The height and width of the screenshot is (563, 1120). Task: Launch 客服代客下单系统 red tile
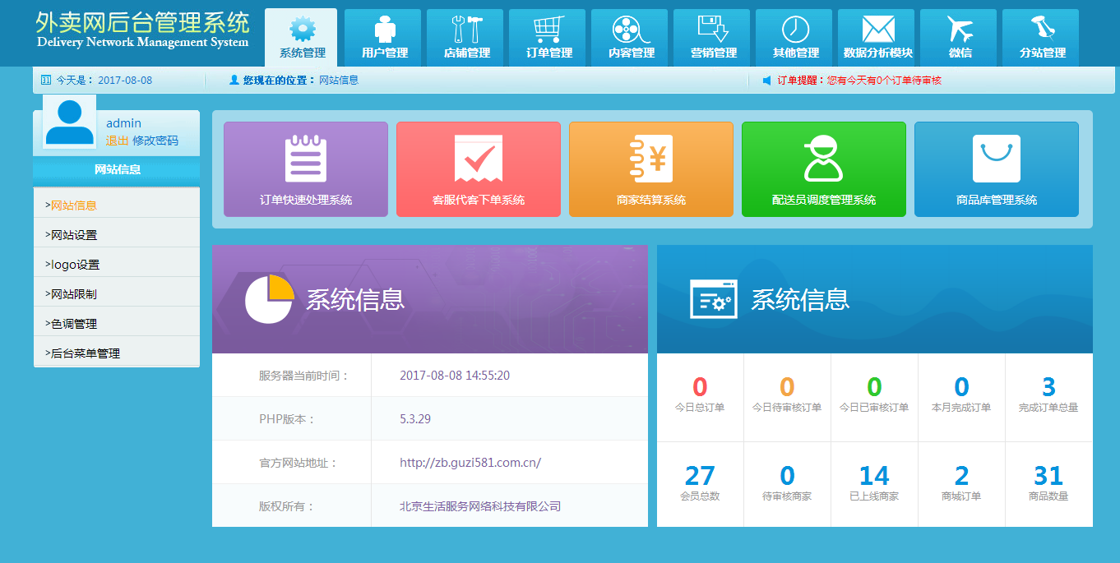pyautogui.click(x=479, y=169)
